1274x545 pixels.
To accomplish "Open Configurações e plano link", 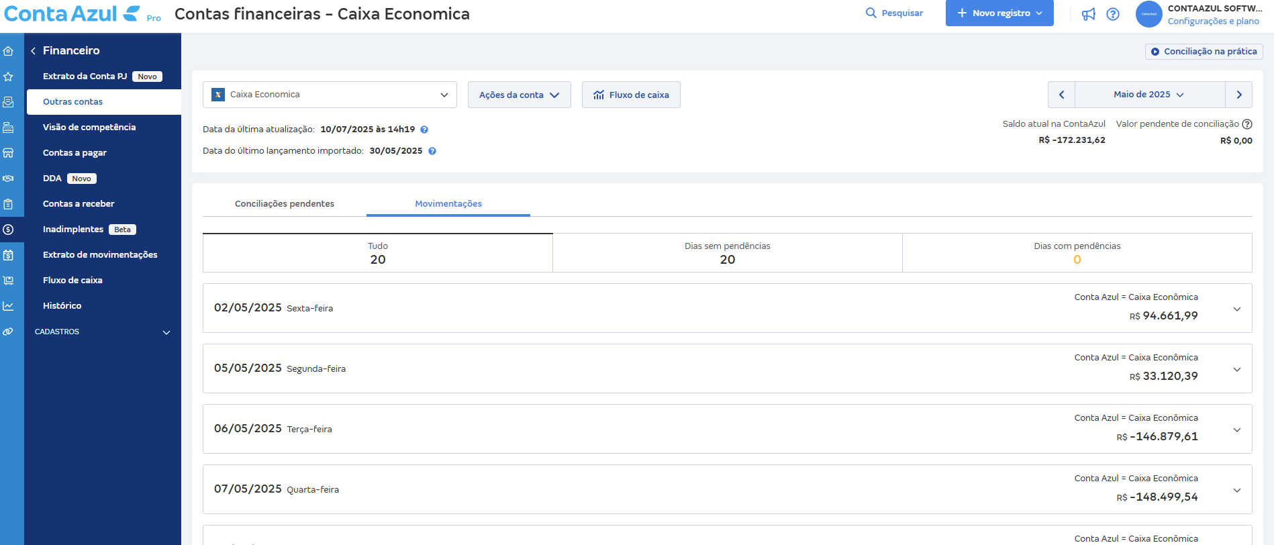I will click(1214, 21).
